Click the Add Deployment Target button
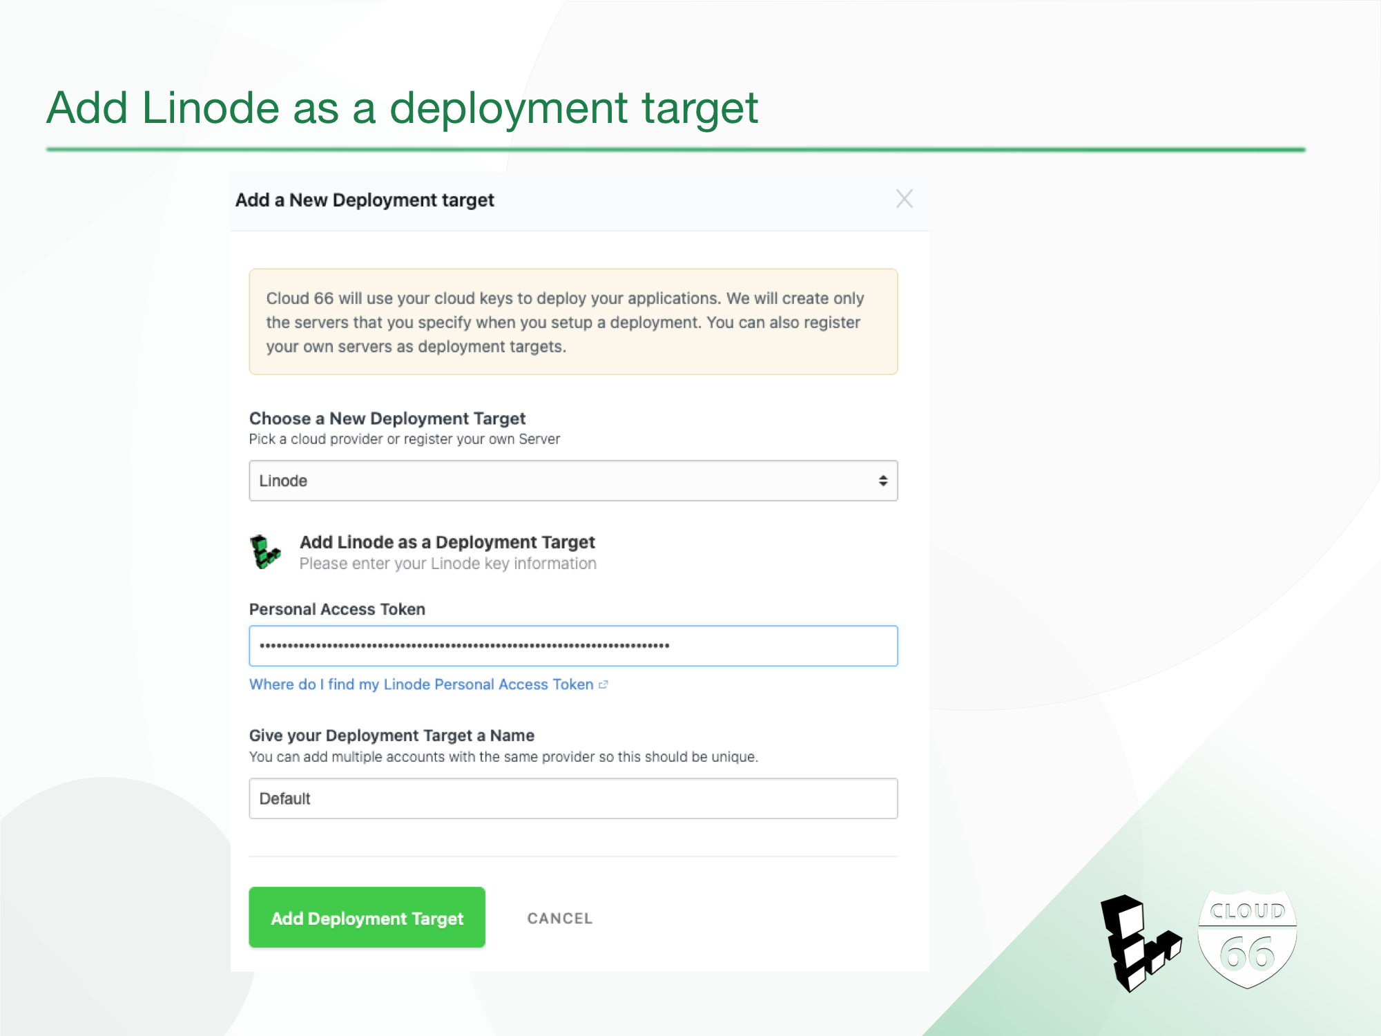The image size is (1381, 1036). point(367,917)
